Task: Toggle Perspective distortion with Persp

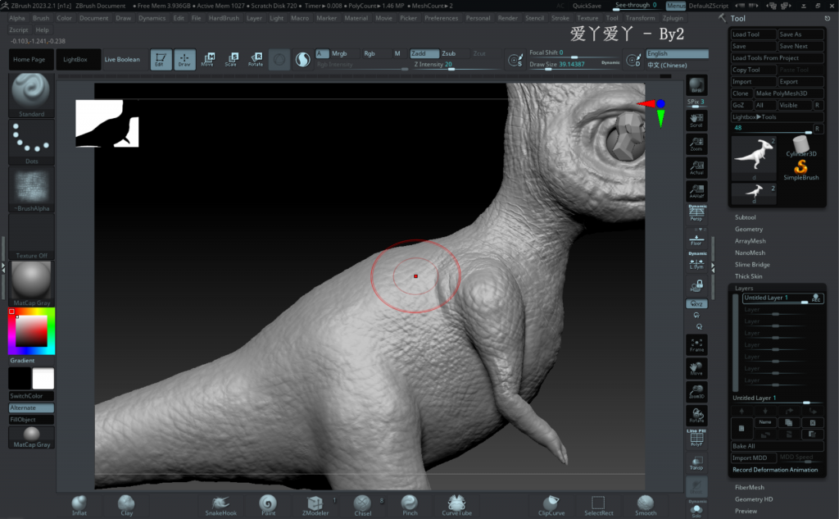Action: [696, 213]
